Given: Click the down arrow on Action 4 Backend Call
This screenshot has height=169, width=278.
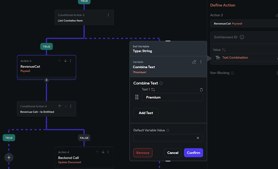Looking at the screenshot, I should click(x=103, y=152).
